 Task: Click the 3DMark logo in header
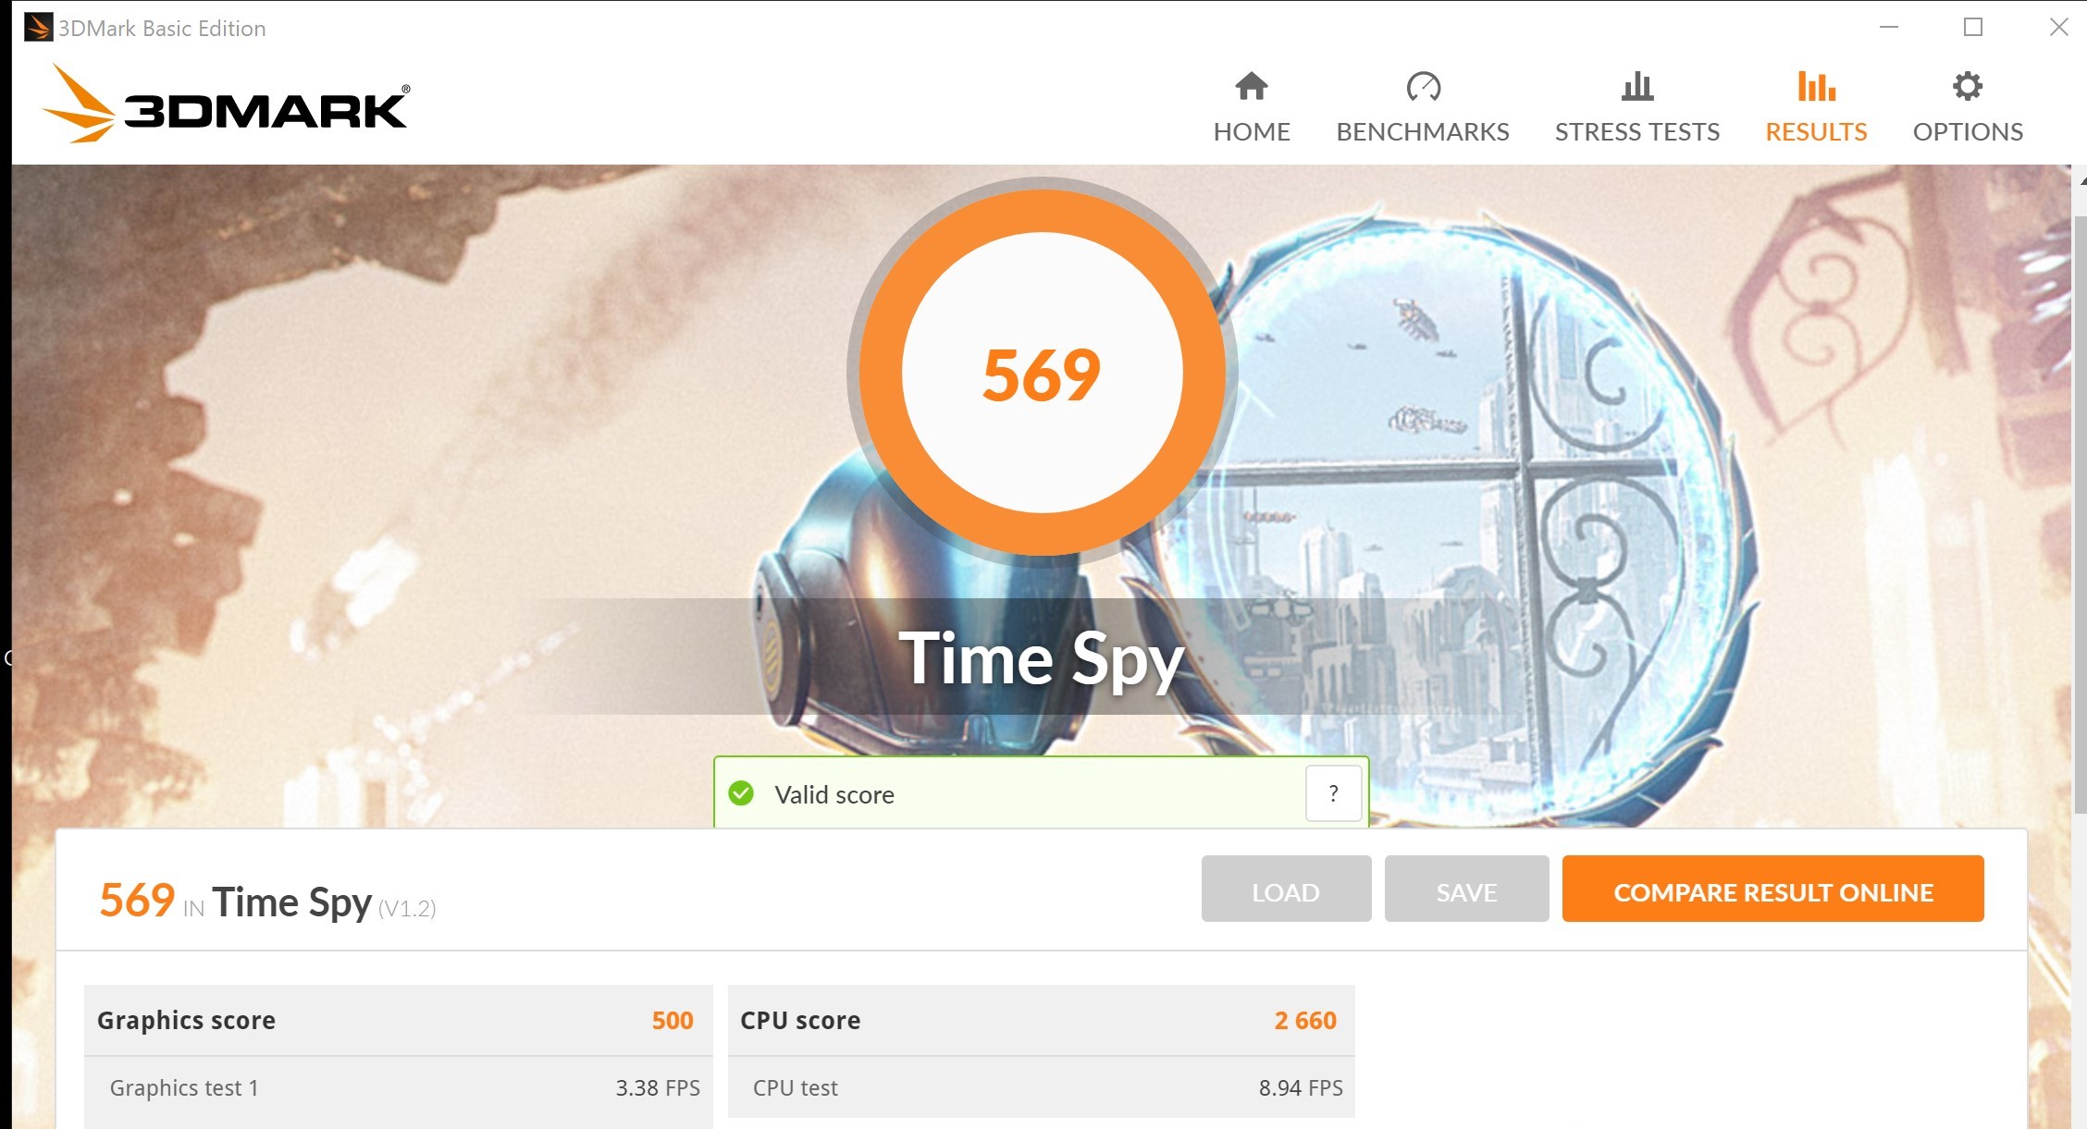coord(225,104)
